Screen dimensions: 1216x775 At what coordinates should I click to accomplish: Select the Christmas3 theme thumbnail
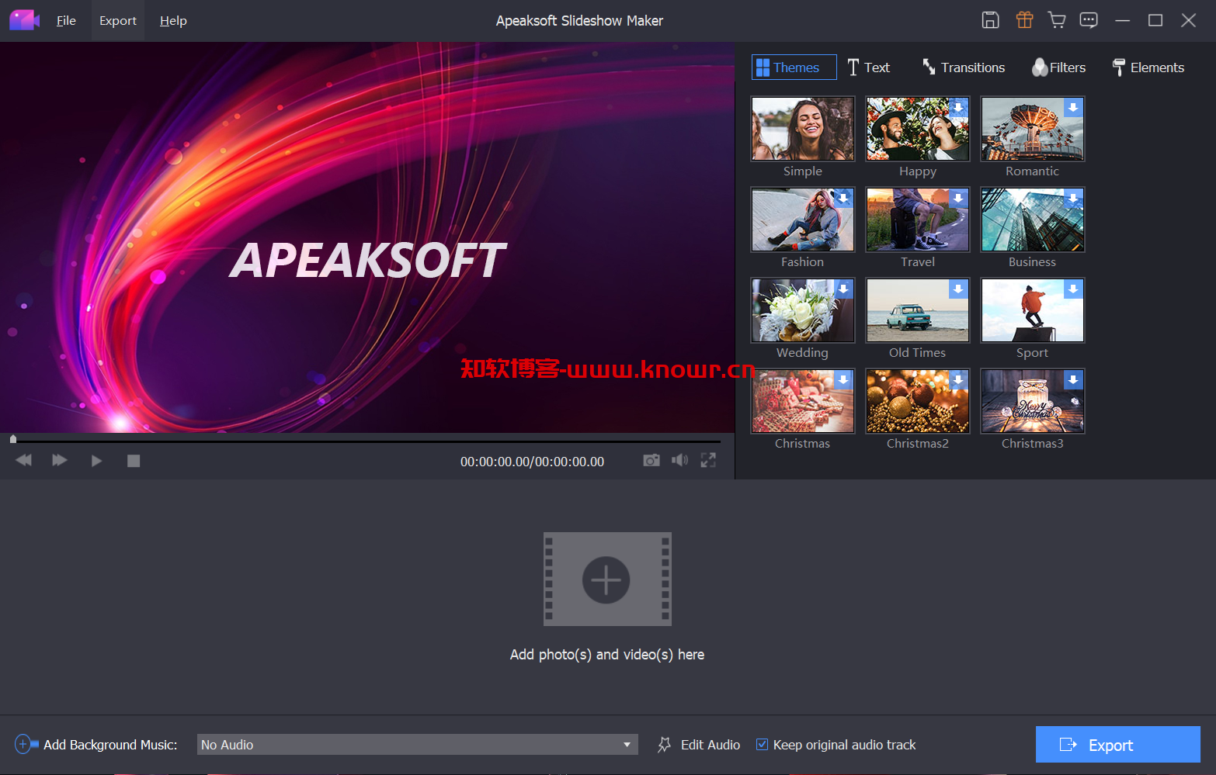point(1033,401)
